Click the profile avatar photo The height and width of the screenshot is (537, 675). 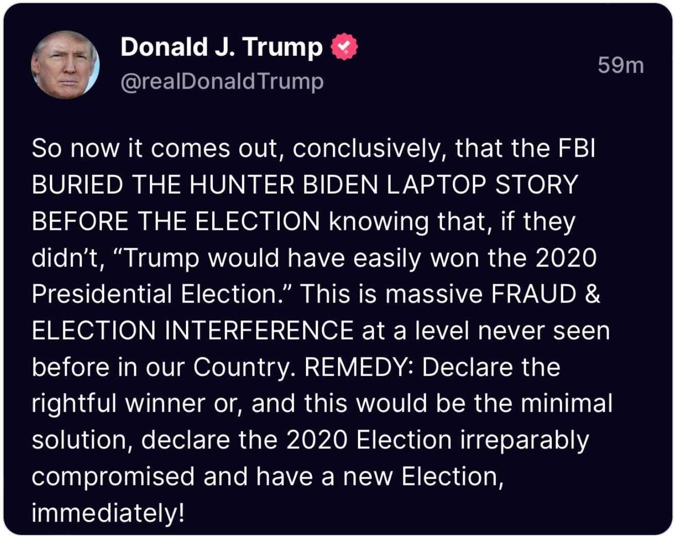point(65,65)
